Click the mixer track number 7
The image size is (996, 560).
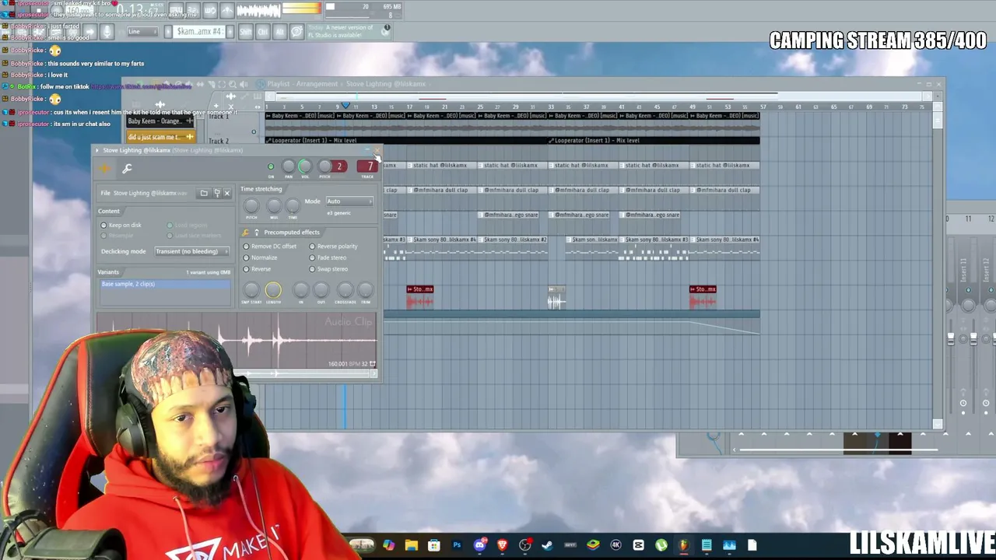coord(369,166)
